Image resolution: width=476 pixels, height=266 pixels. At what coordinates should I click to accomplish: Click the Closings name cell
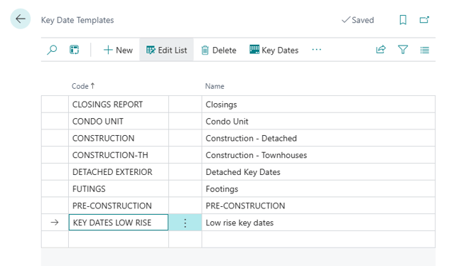(x=318, y=105)
